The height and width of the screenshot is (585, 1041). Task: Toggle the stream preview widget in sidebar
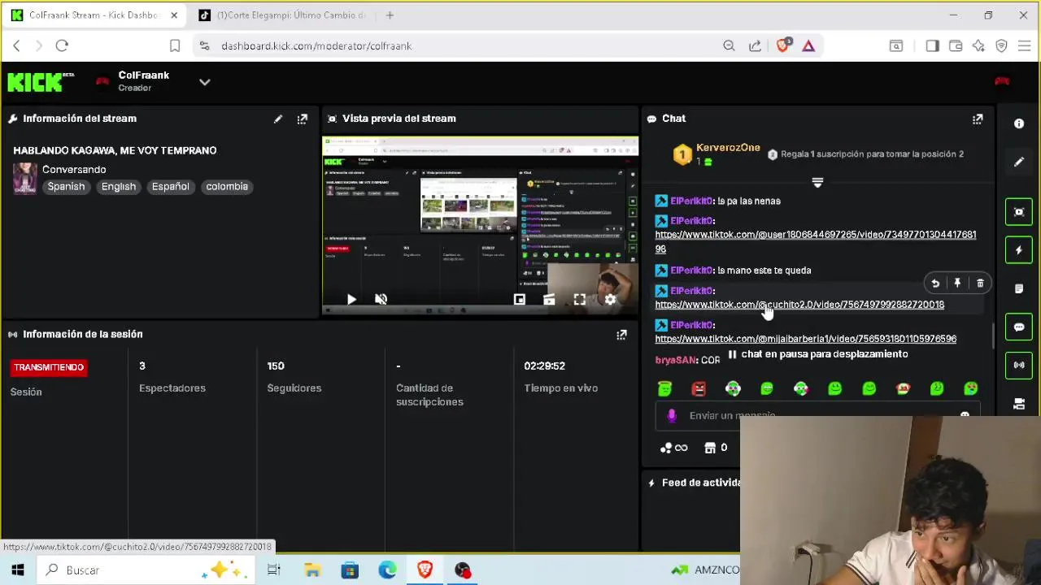[x=1019, y=212]
